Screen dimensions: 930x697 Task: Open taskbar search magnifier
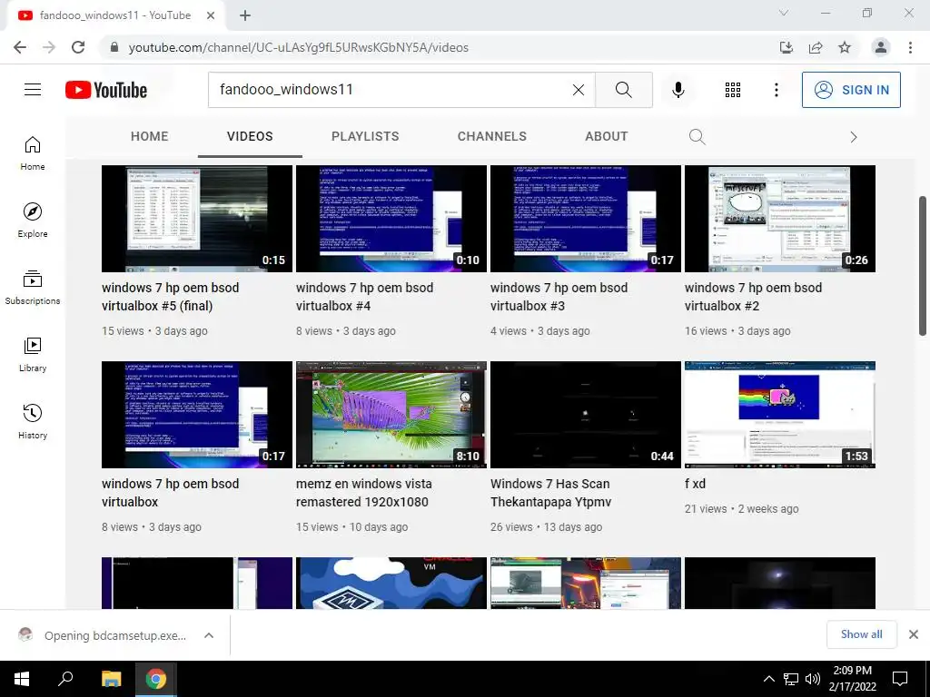tap(65, 679)
